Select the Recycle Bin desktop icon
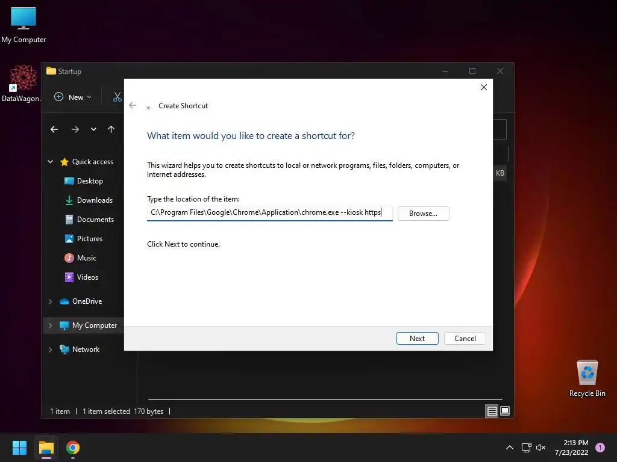Image resolution: width=617 pixels, height=462 pixels. point(587,378)
